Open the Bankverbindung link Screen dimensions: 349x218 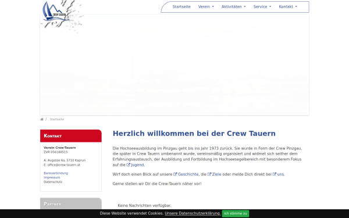(x=56, y=173)
